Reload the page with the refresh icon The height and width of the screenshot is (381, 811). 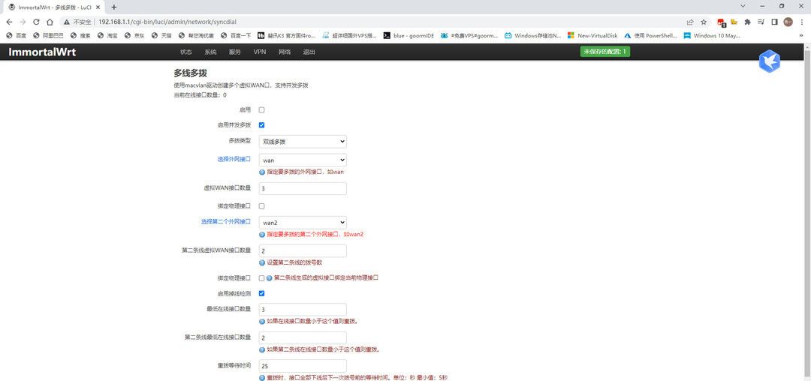pos(36,22)
